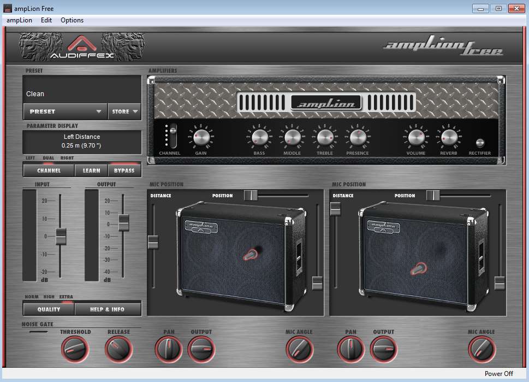
Task: Click the right cabinet Distance slider handle
Action: click(x=335, y=209)
